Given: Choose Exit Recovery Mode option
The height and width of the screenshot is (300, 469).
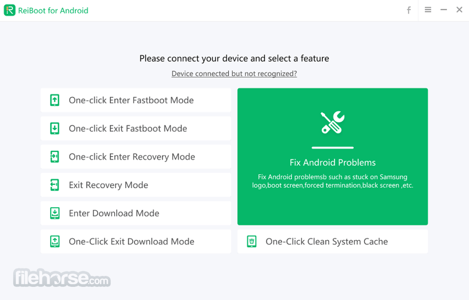Looking at the screenshot, I should pyautogui.click(x=136, y=185).
